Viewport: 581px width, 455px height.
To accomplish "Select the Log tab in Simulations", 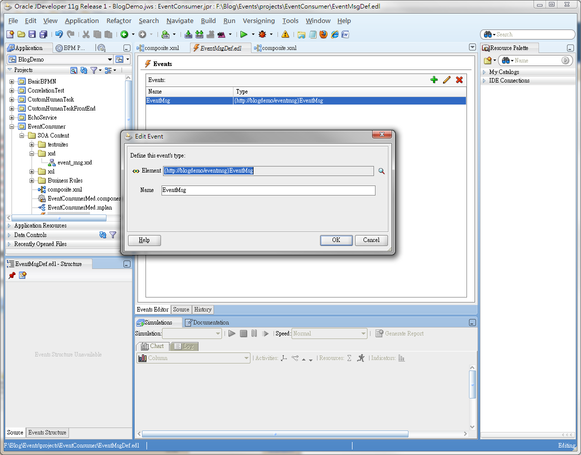I will tap(184, 346).
